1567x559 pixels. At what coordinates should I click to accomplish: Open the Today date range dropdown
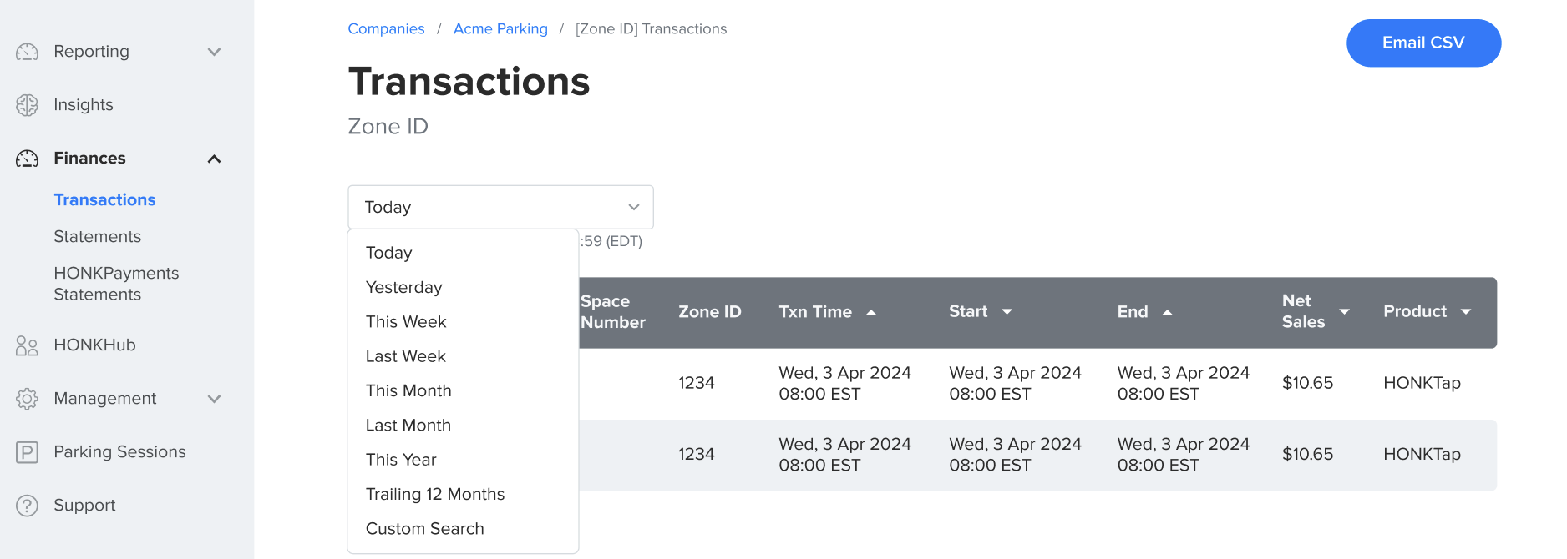(500, 207)
